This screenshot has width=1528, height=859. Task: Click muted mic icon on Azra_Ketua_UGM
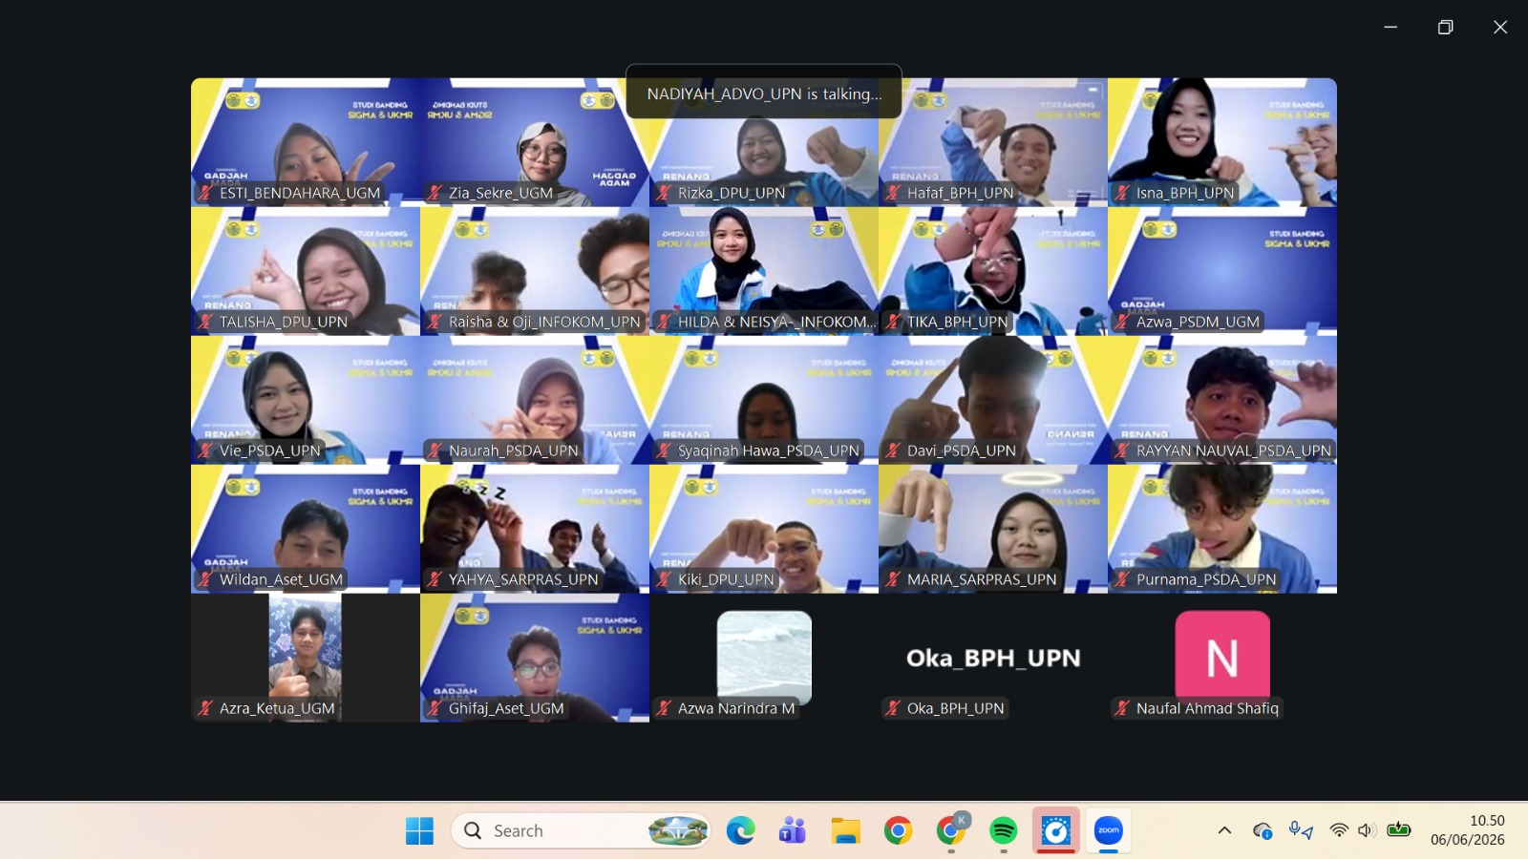point(205,708)
